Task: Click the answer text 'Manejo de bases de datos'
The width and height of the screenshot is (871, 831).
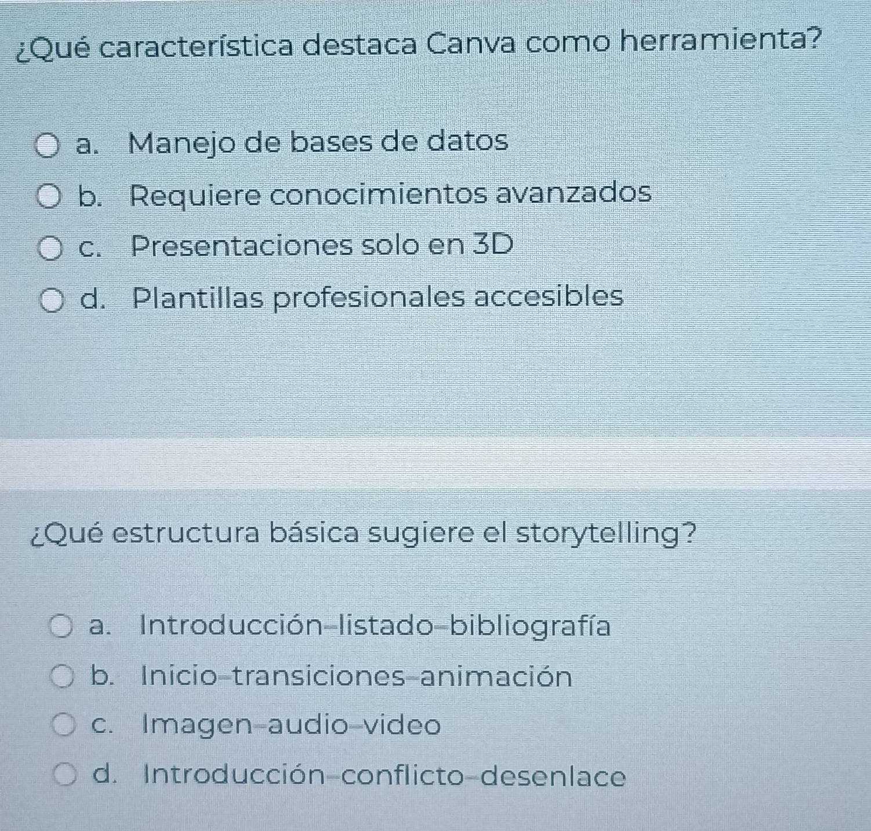Action: pos(318,143)
